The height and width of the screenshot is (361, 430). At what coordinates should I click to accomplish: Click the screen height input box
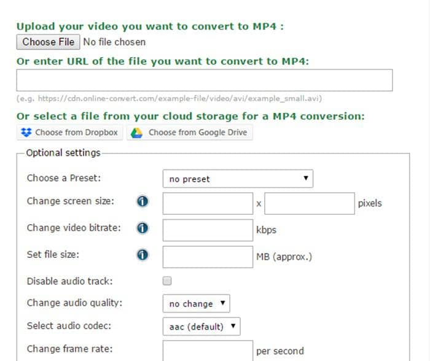310,203
